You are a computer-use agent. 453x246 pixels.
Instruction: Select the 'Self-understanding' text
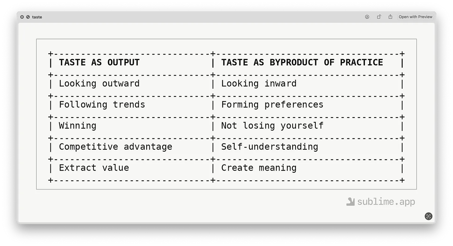(269, 147)
